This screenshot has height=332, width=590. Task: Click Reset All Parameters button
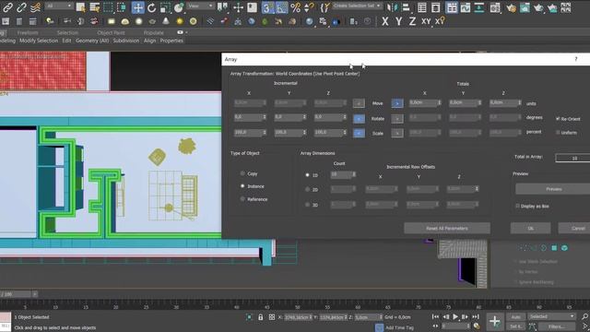tap(447, 228)
